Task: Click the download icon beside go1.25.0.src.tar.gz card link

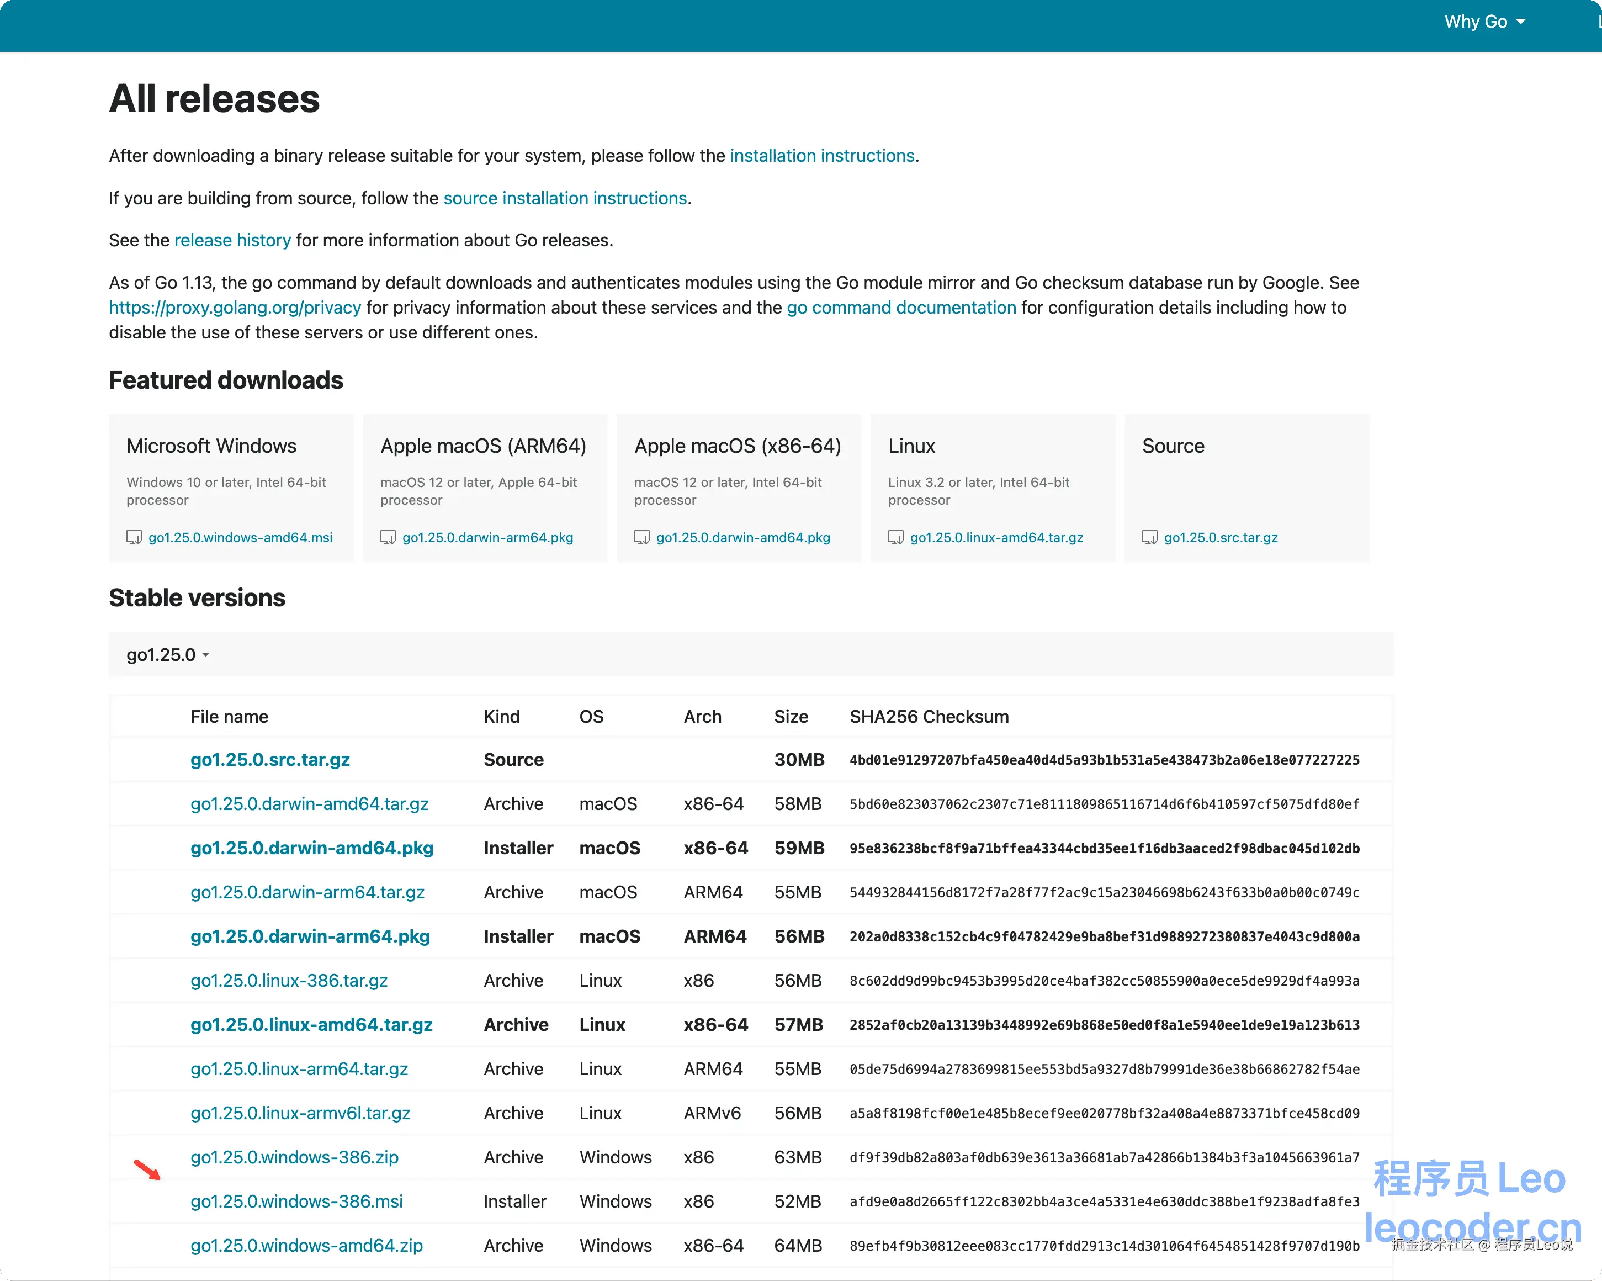Action: click(x=1149, y=537)
